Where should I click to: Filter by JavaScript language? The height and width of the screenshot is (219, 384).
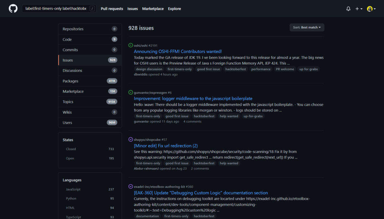pyautogui.click(x=90, y=189)
